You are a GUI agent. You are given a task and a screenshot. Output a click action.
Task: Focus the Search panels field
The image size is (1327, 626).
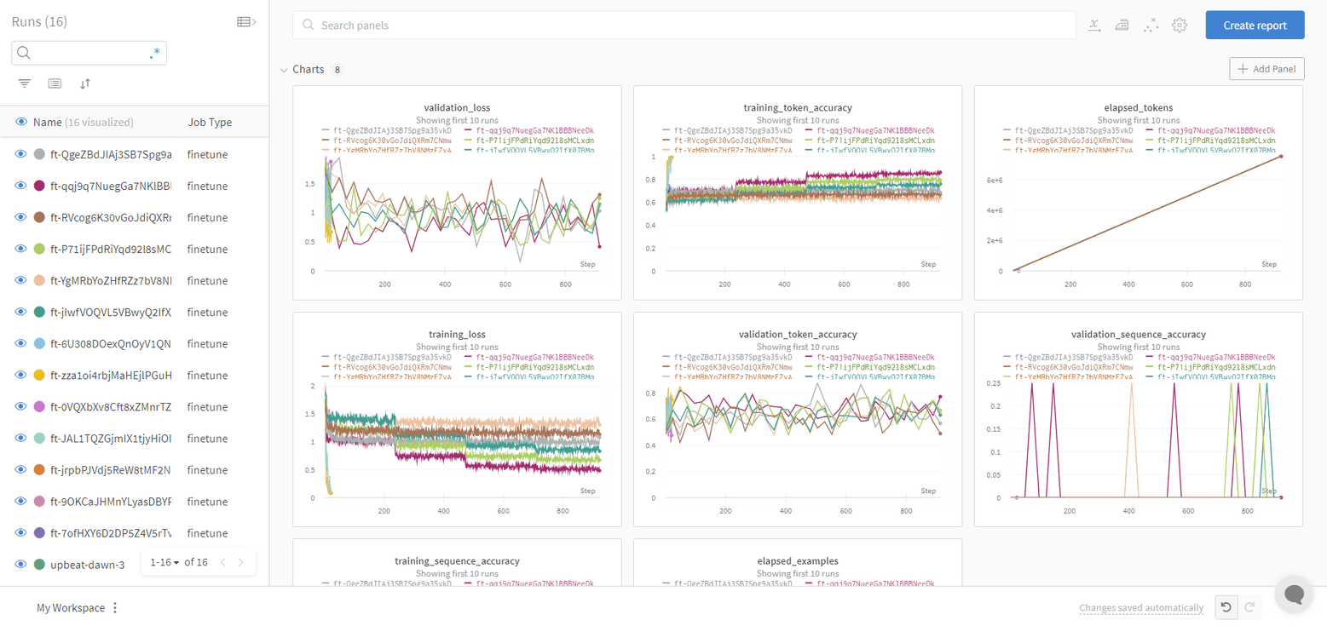(x=684, y=26)
